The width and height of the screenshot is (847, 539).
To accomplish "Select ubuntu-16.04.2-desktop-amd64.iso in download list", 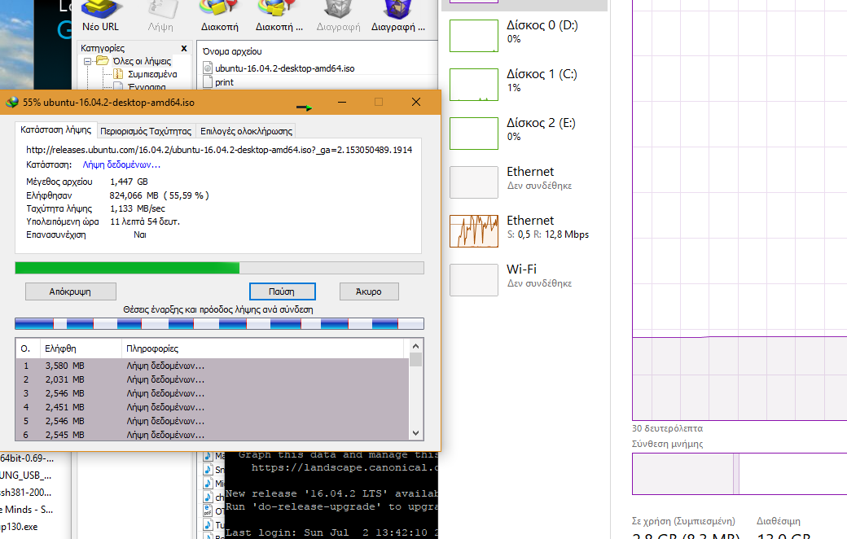I will pyautogui.click(x=285, y=68).
